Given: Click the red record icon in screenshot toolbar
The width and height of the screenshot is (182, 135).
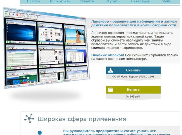Looking at the screenshot, I should tap(17, 15).
